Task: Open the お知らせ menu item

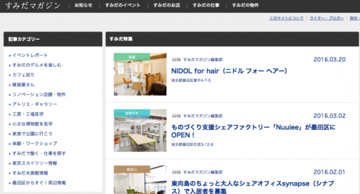Action: tap(83, 5)
